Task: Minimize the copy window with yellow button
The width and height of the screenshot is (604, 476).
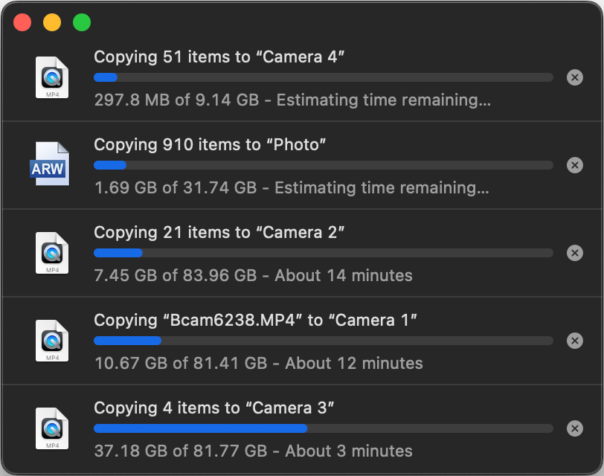Action: tap(52, 22)
